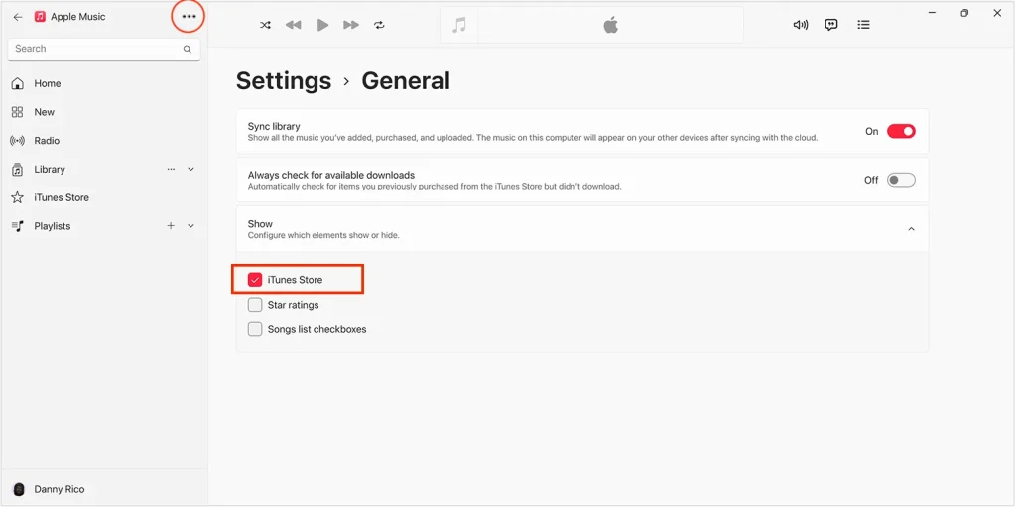Click the 'General' heading text

[x=406, y=81]
